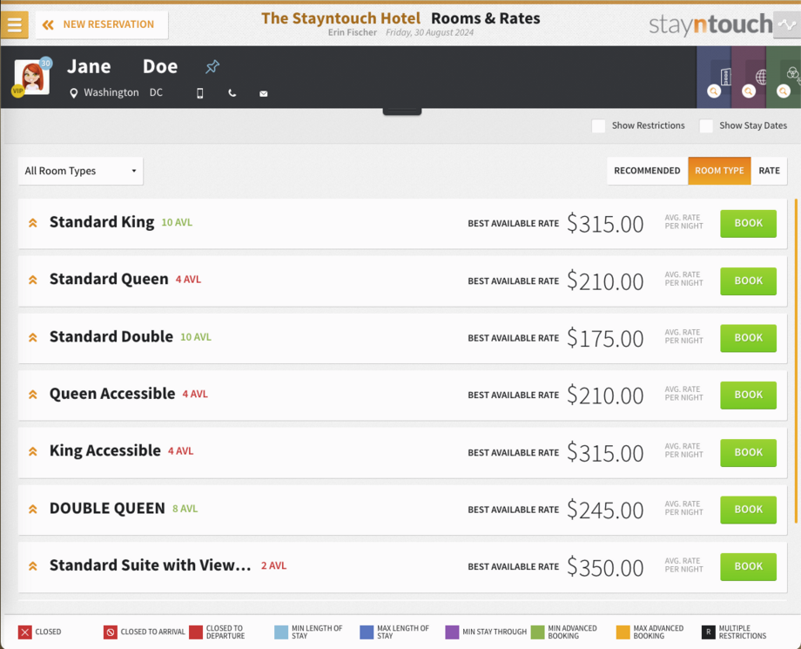Click the Friday, 30 August 2024 date
This screenshot has height=649, width=801.
pyautogui.click(x=429, y=32)
